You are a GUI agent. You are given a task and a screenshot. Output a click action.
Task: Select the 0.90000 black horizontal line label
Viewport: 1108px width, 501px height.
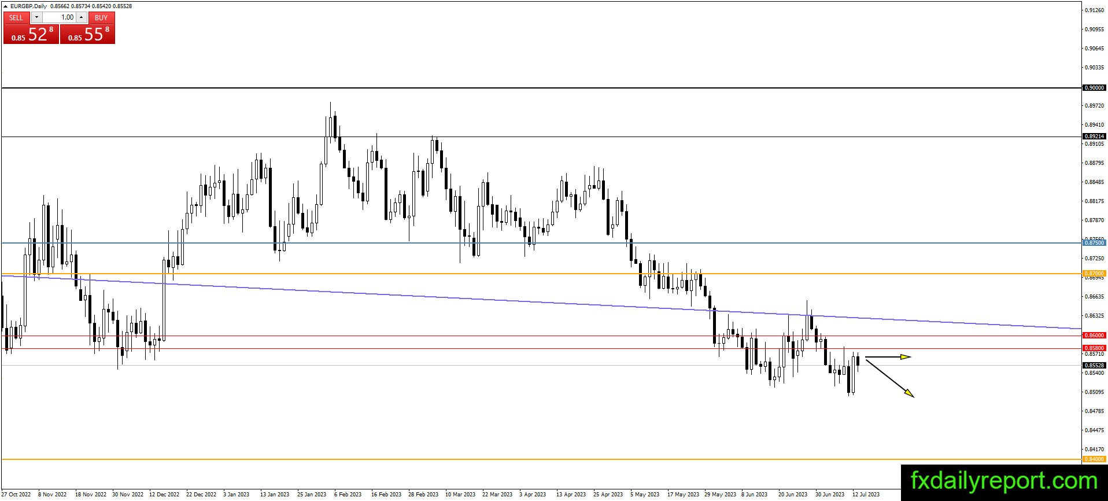[x=1094, y=88]
